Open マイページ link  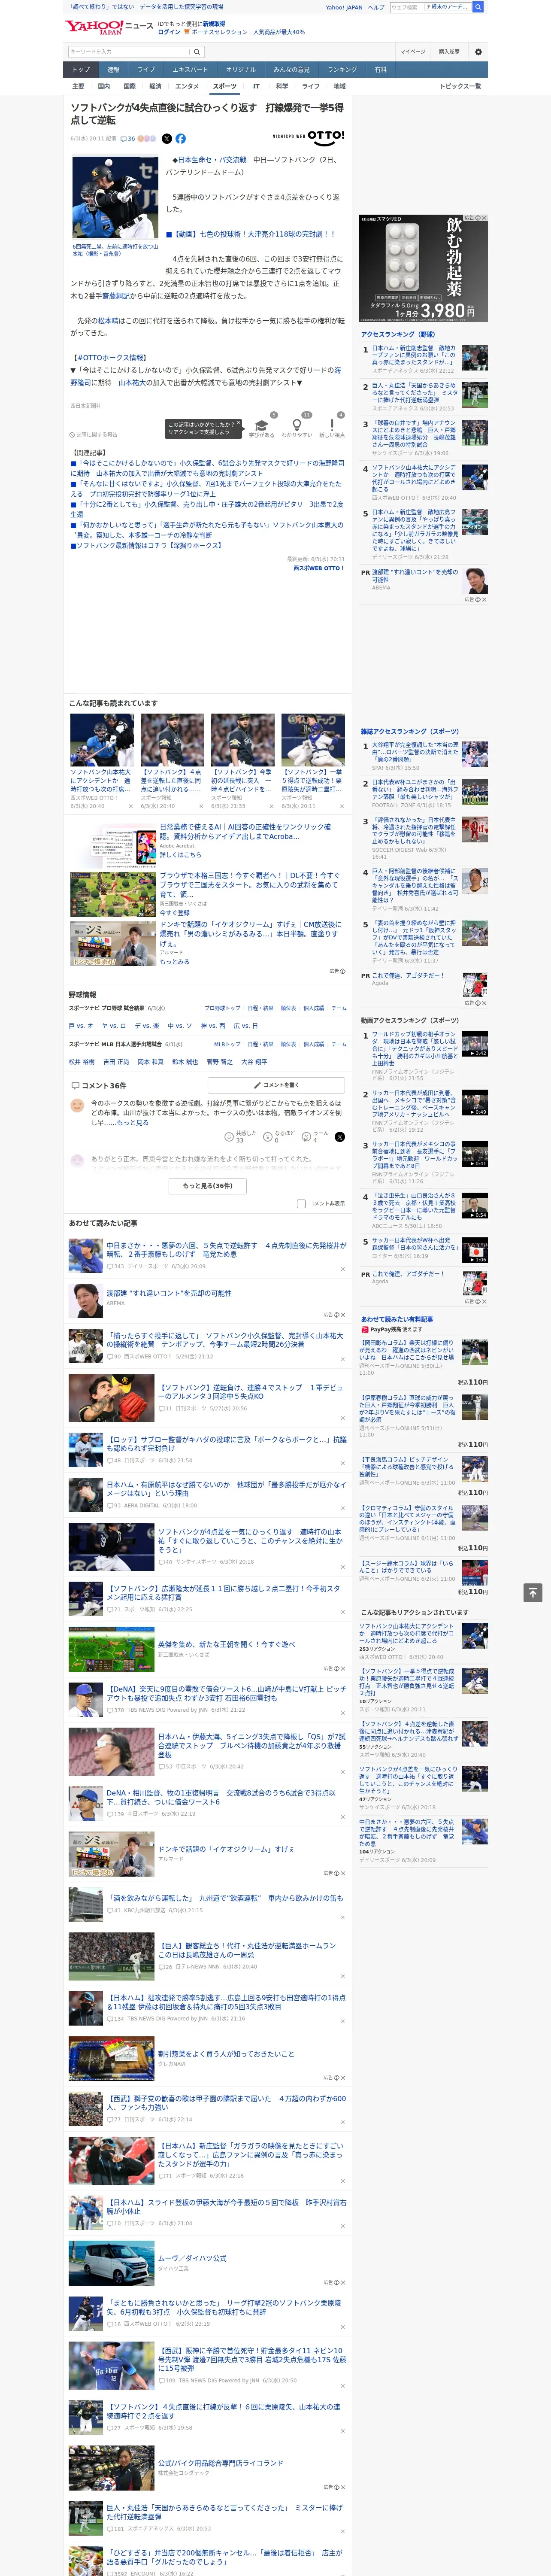[412, 52]
